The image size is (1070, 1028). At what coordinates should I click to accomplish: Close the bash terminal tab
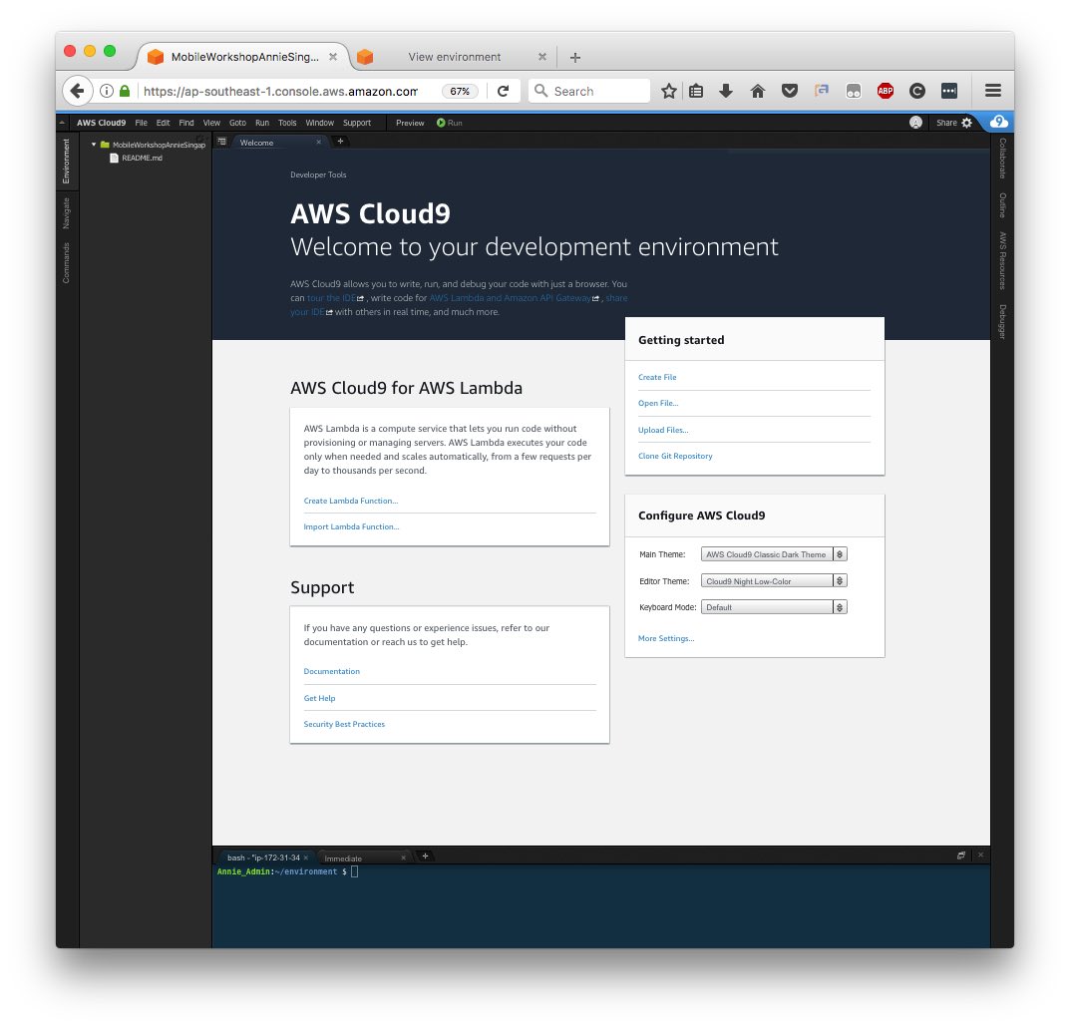coord(306,857)
